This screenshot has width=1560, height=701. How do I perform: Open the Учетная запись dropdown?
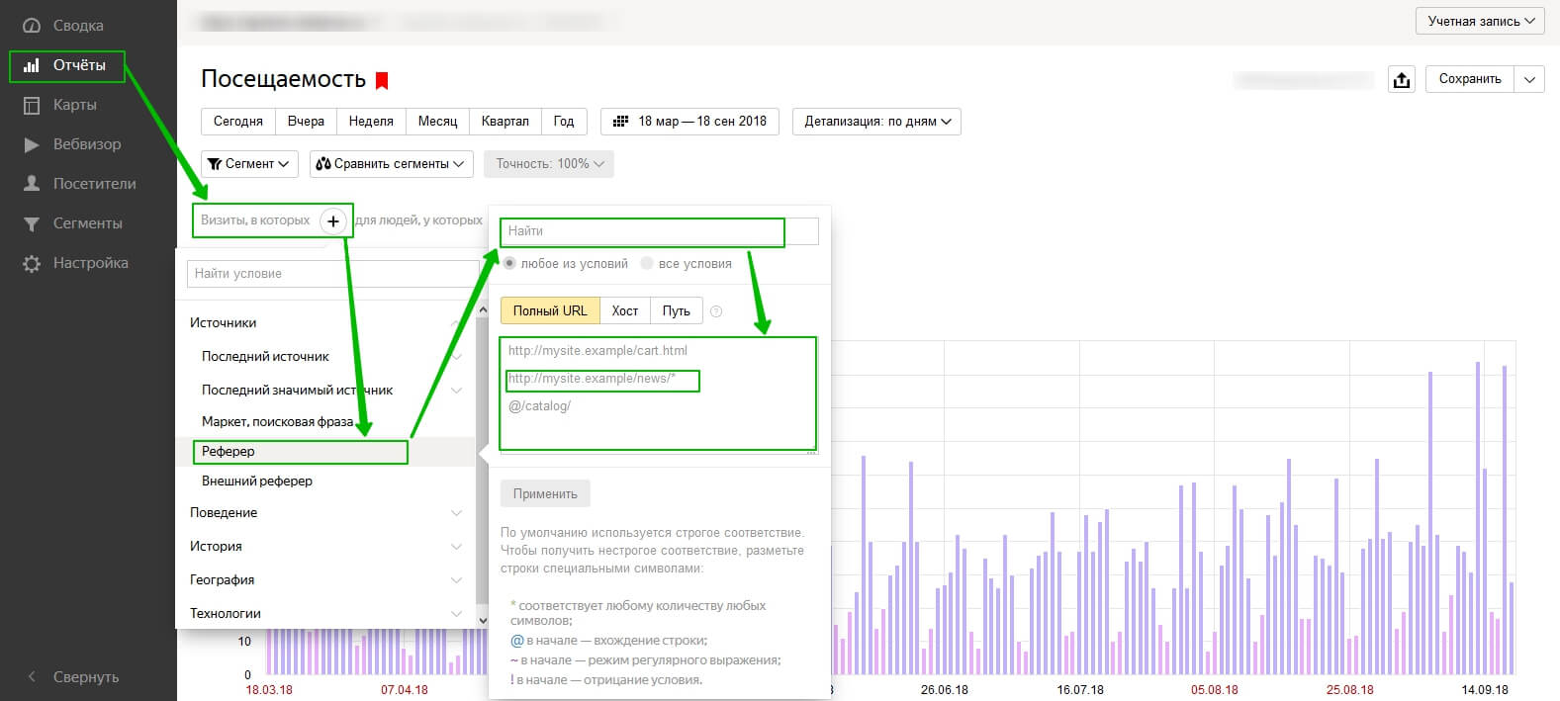point(1480,21)
